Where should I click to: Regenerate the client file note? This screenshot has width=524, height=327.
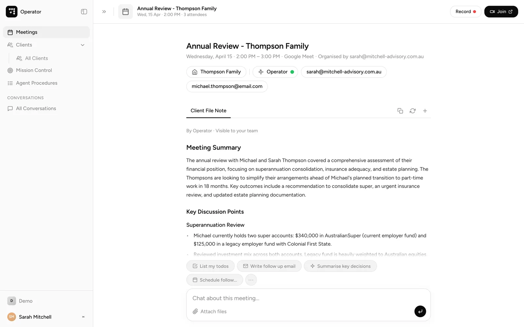click(x=413, y=111)
